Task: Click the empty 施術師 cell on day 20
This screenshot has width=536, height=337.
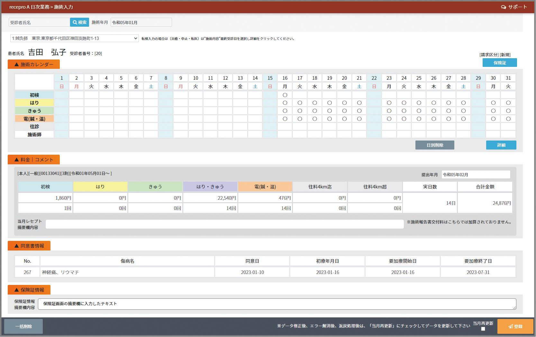Action: click(344, 134)
